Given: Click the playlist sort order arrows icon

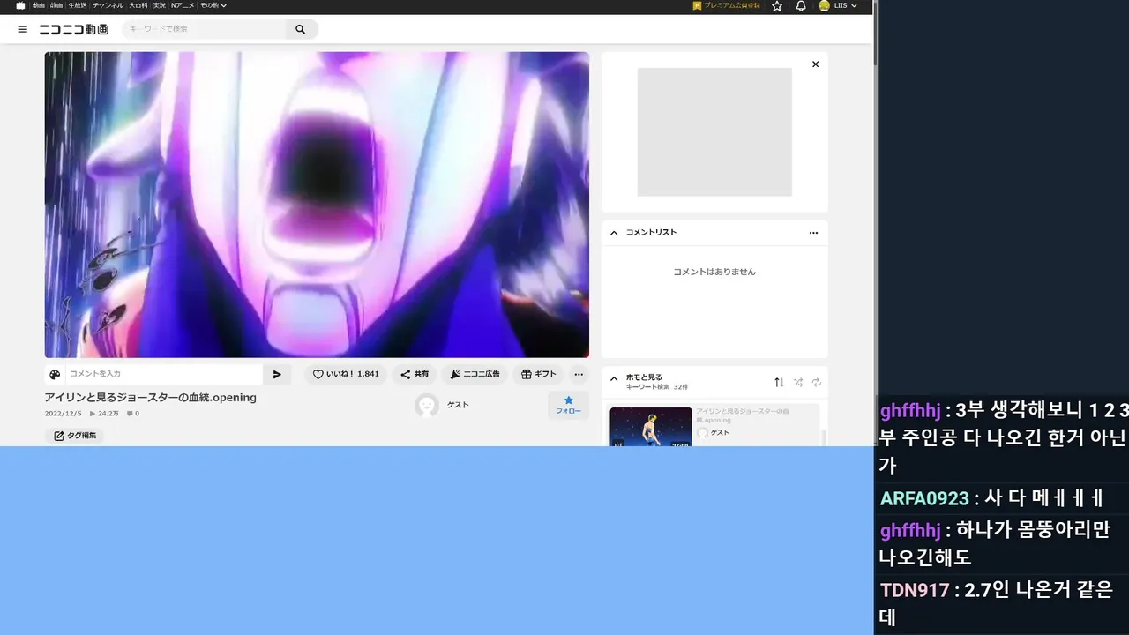Looking at the screenshot, I should [x=779, y=382].
